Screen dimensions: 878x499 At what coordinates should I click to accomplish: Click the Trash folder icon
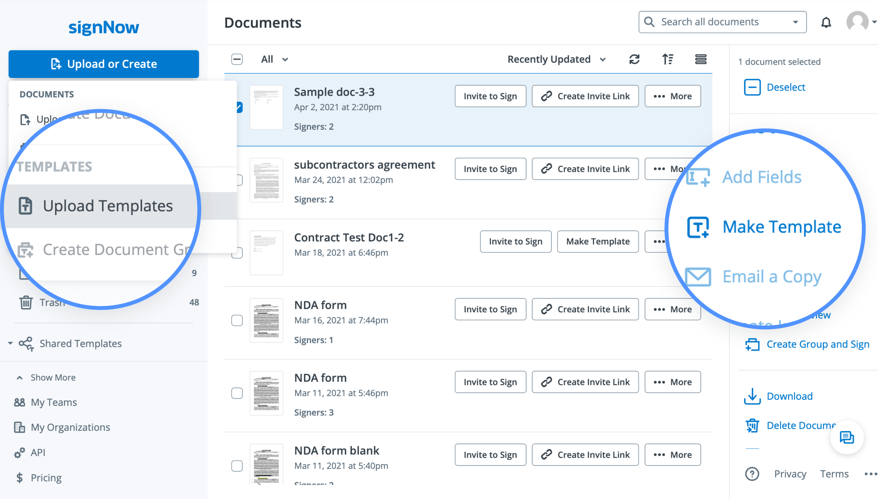coord(26,302)
